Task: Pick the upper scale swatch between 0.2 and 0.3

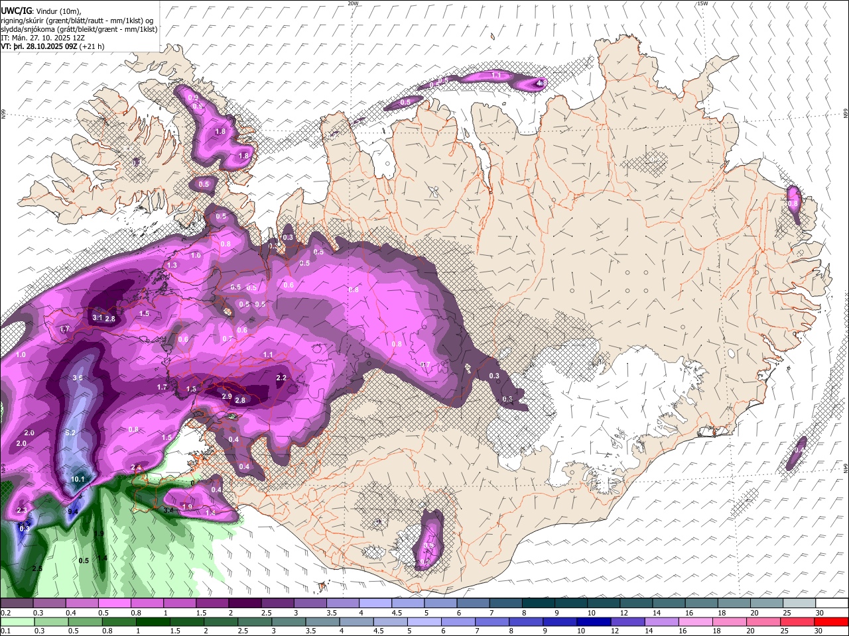Action: [x=17, y=604]
